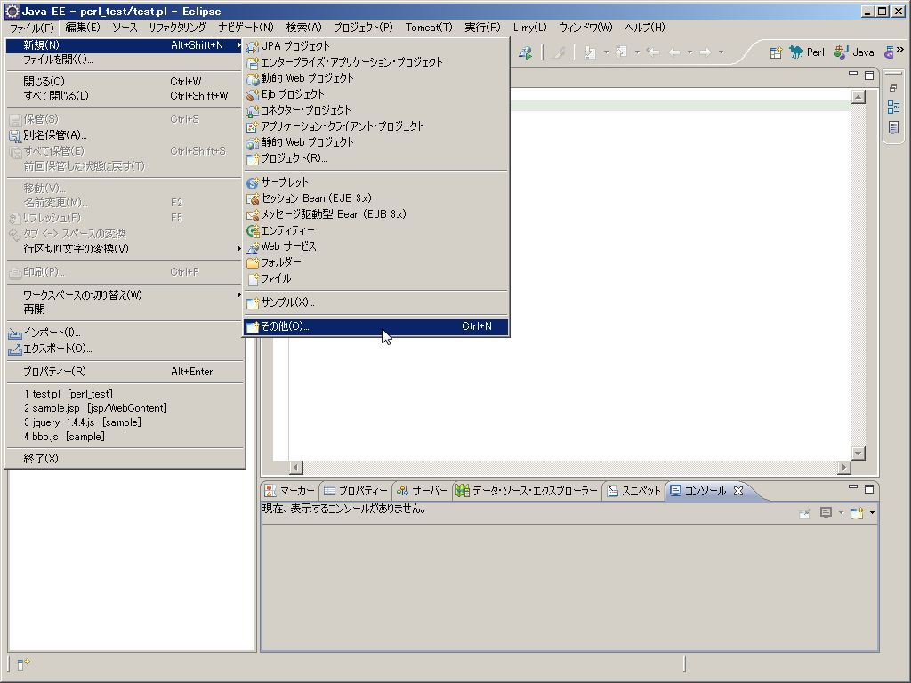Open サンプル(X)... in the submenu
Viewport: 911px width, 683px height.
[376, 302]
